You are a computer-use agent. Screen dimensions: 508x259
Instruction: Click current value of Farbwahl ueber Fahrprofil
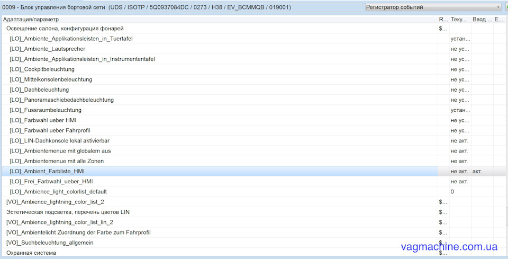click(460, 131)
